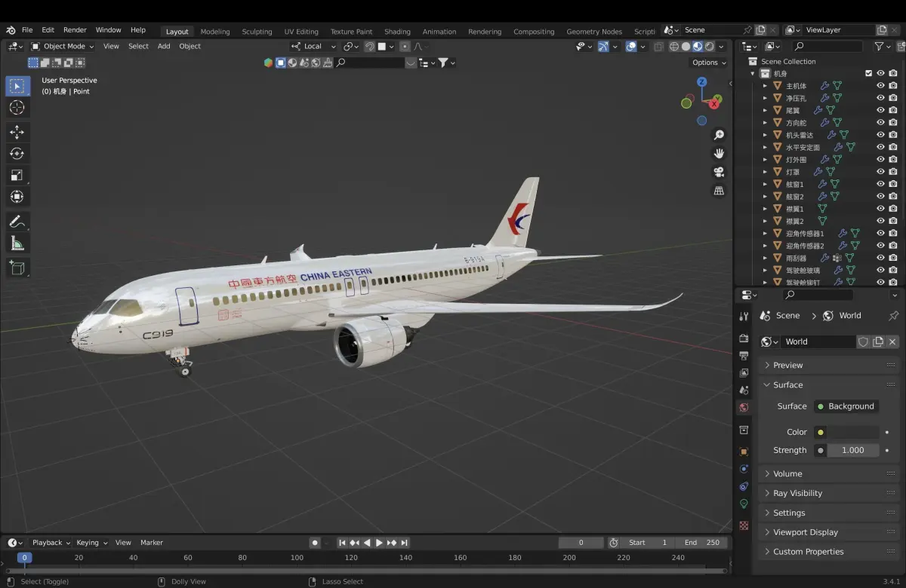Click rendered viewport shading sphere
Screen dimensions: 906x588
tap(710, 46)
